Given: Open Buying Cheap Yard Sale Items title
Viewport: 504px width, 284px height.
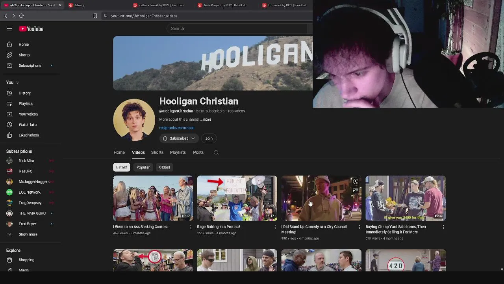Looking at the screenshot, I should click(396, 229).
